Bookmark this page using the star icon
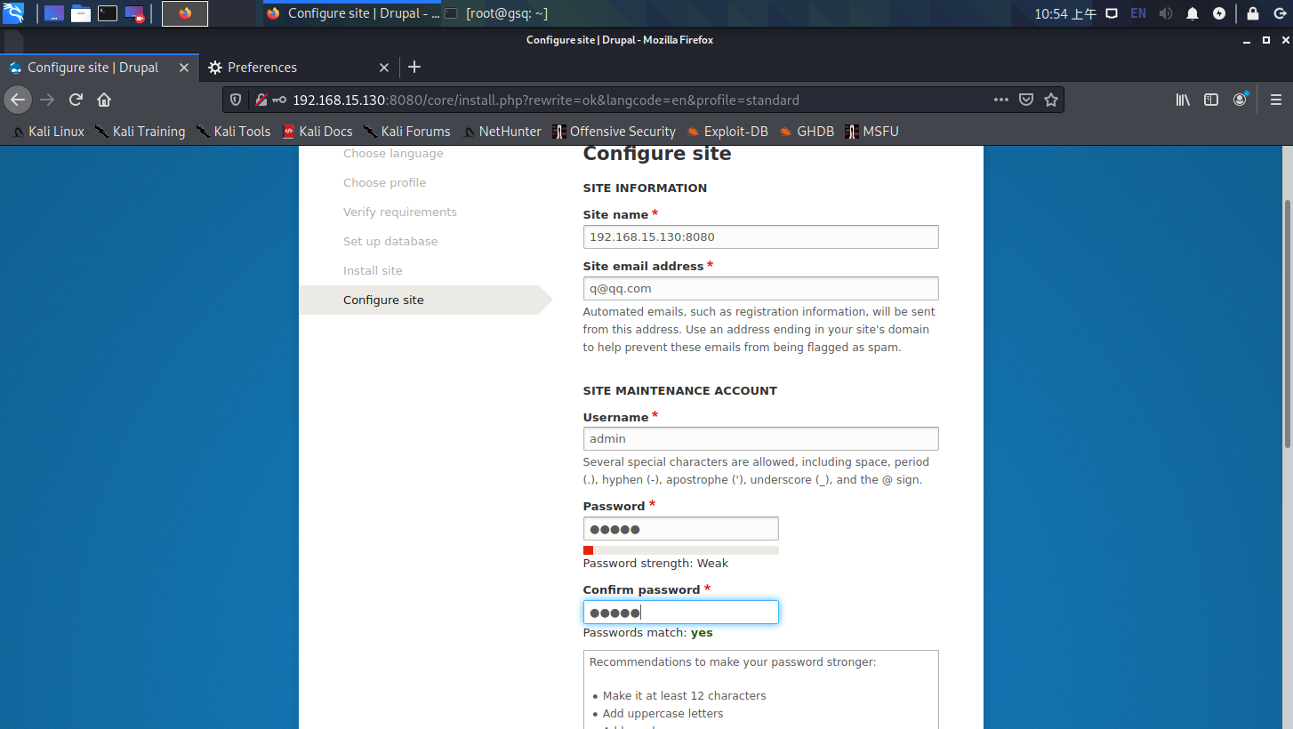 (x=1051, y=100)
